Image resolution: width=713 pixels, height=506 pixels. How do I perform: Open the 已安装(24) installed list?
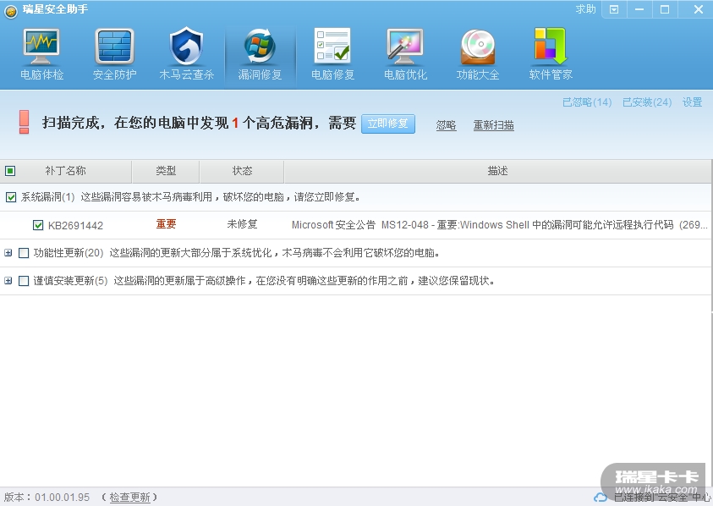pos(647,102)
